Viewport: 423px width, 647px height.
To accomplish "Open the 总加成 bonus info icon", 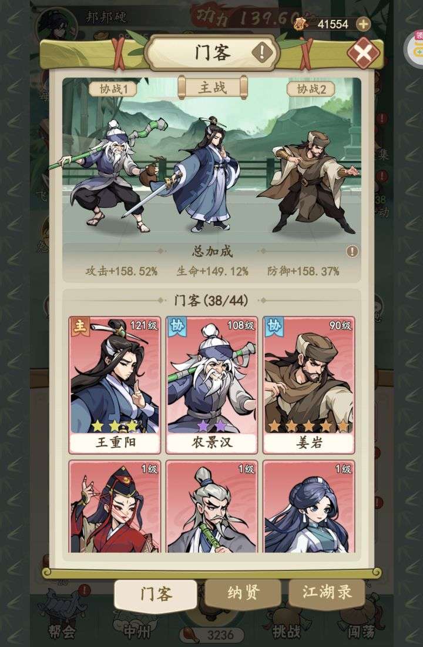I will [352, 251].
